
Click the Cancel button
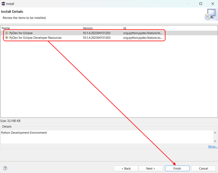click(203, 168)
